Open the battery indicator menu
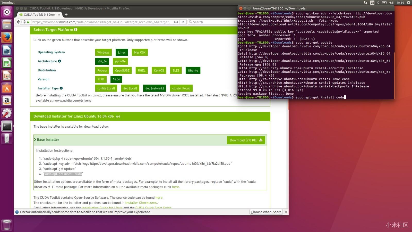Image resolution: width=412 pixels, height=232 pixels. coord(384,3)
